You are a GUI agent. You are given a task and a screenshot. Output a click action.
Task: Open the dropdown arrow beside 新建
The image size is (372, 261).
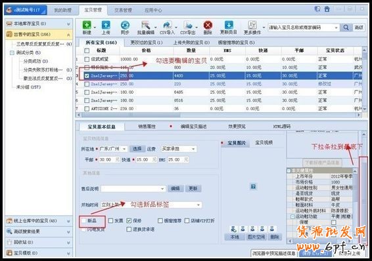point(95,28)
